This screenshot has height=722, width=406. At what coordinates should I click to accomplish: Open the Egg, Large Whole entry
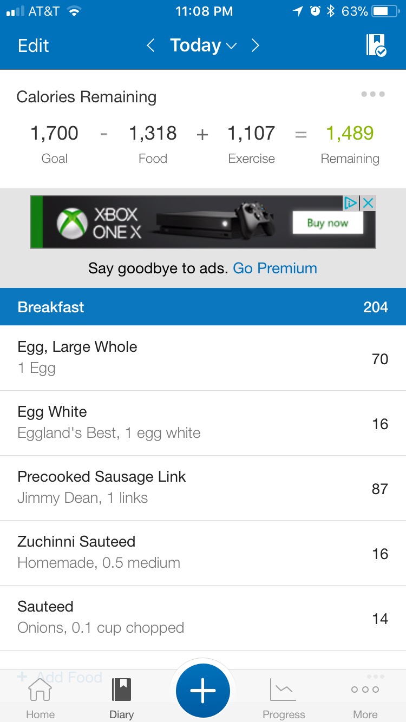(203, 358)
